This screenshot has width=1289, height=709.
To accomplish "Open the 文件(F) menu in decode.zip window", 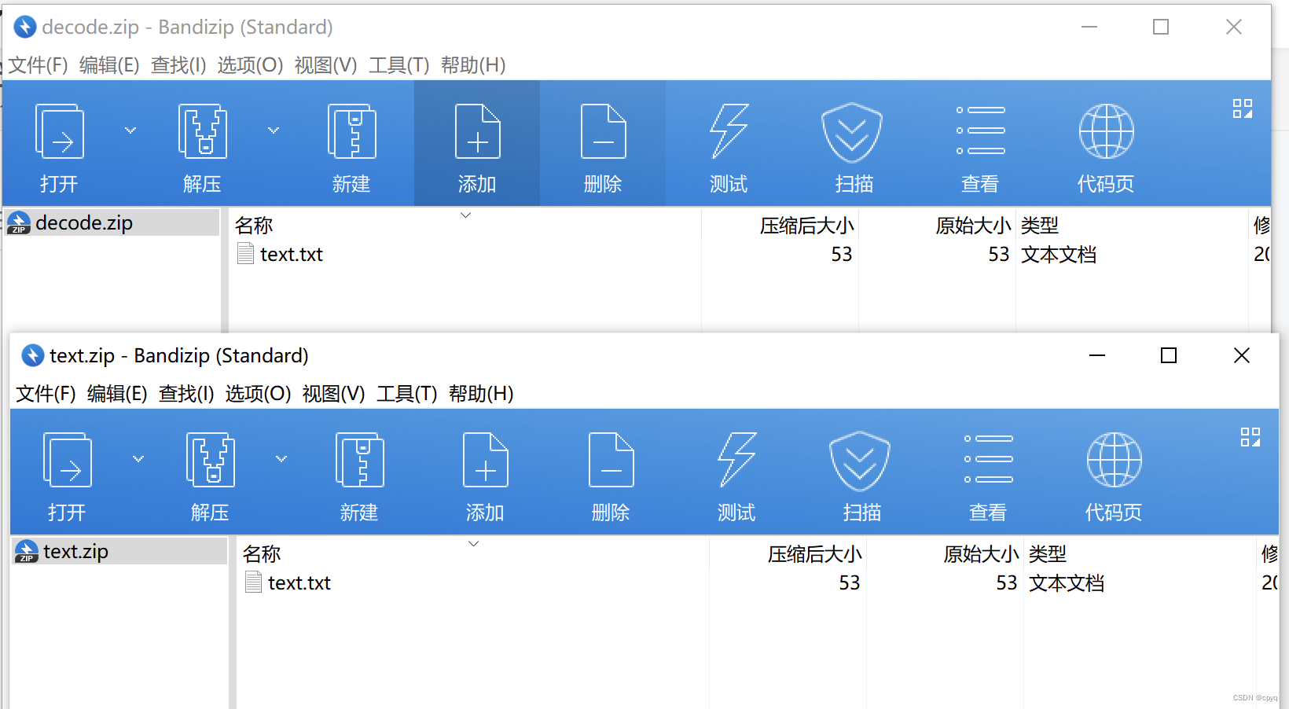I will (37, 65).
